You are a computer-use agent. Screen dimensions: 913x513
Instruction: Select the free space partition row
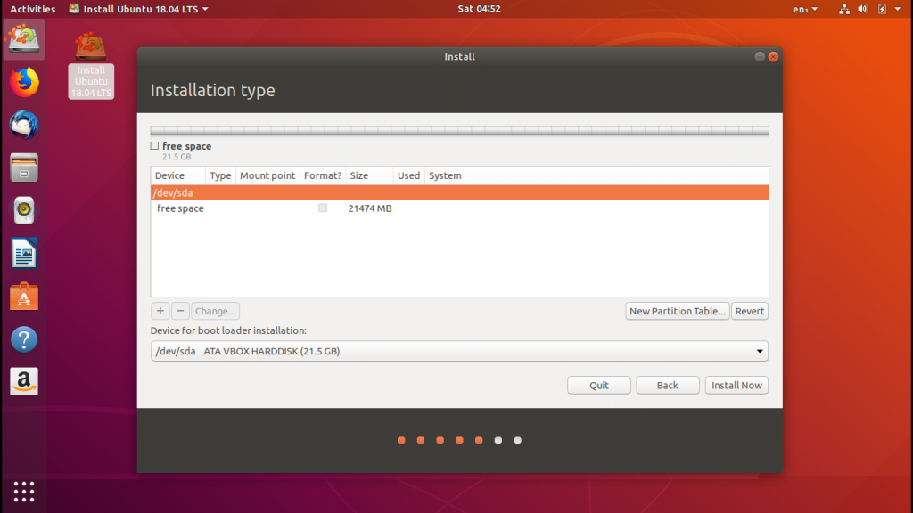[459, 208]
